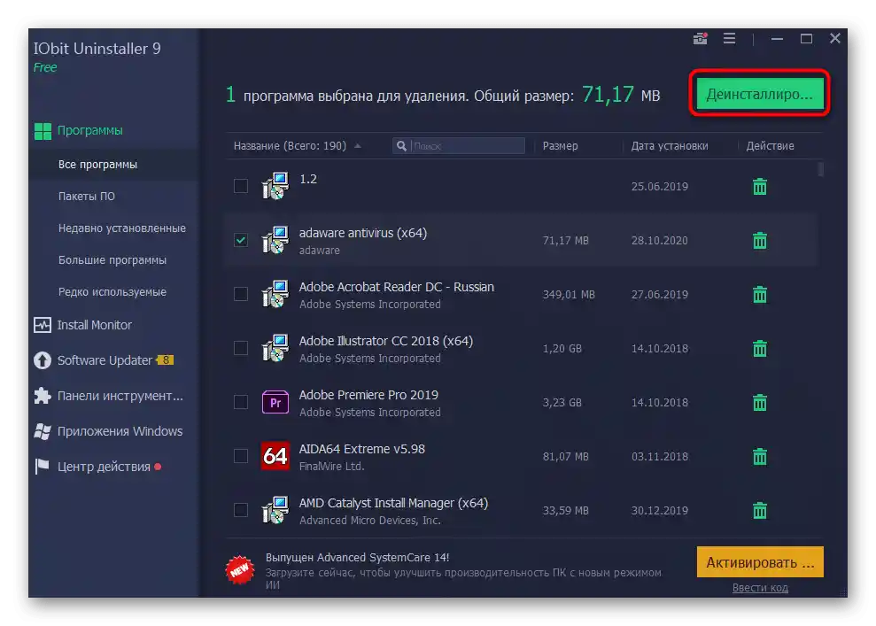This screenshot has height=626, width=876.
Task: Click the trash icon for the 1.2 program
Action: (x=759, y=187)
